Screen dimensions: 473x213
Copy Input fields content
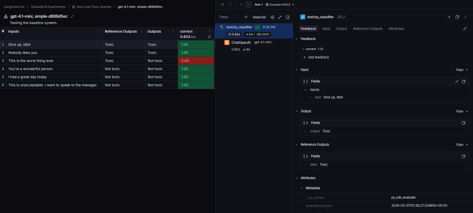point(464,81)
